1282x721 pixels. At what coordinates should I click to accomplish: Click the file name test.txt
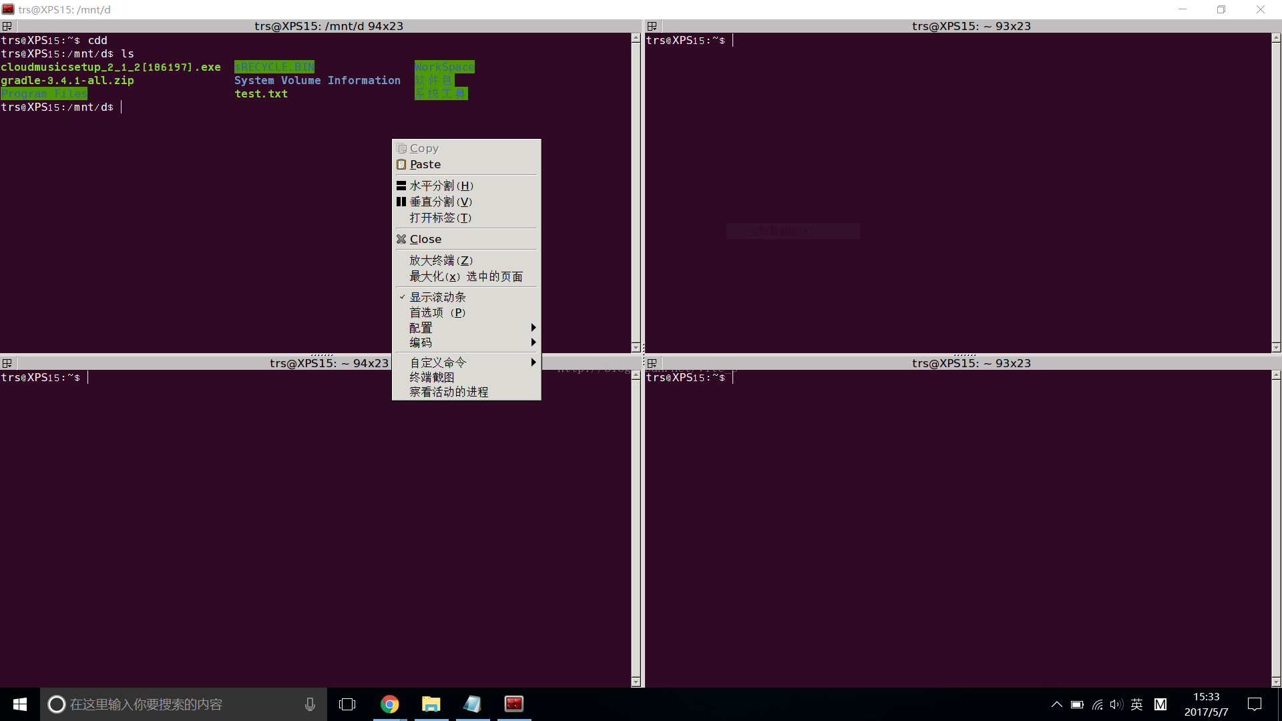point(261,94)
